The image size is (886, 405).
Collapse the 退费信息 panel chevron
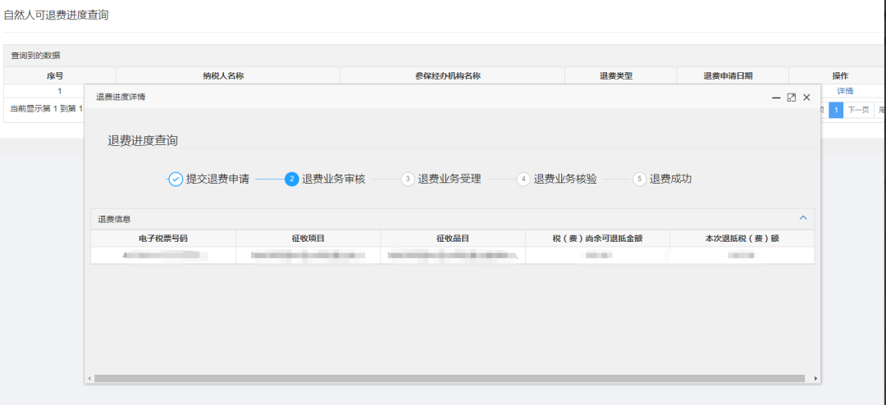pos(803,218)
